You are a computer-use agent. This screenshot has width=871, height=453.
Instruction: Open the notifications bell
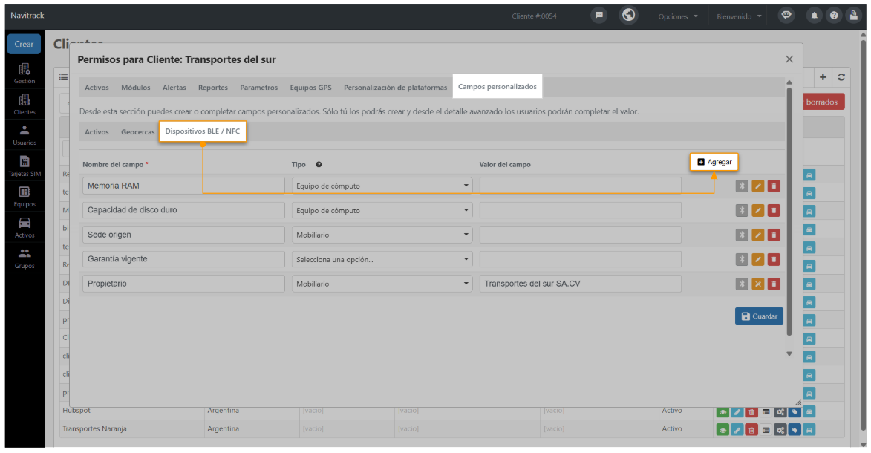tap(815, 16)
